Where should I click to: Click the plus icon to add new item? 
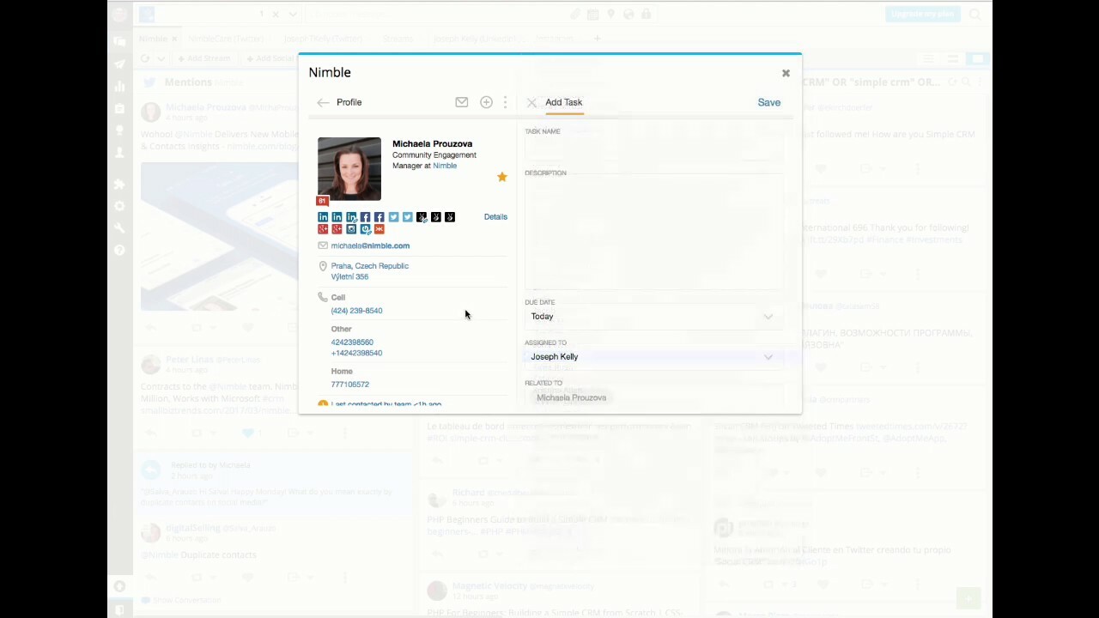[486, 102]
